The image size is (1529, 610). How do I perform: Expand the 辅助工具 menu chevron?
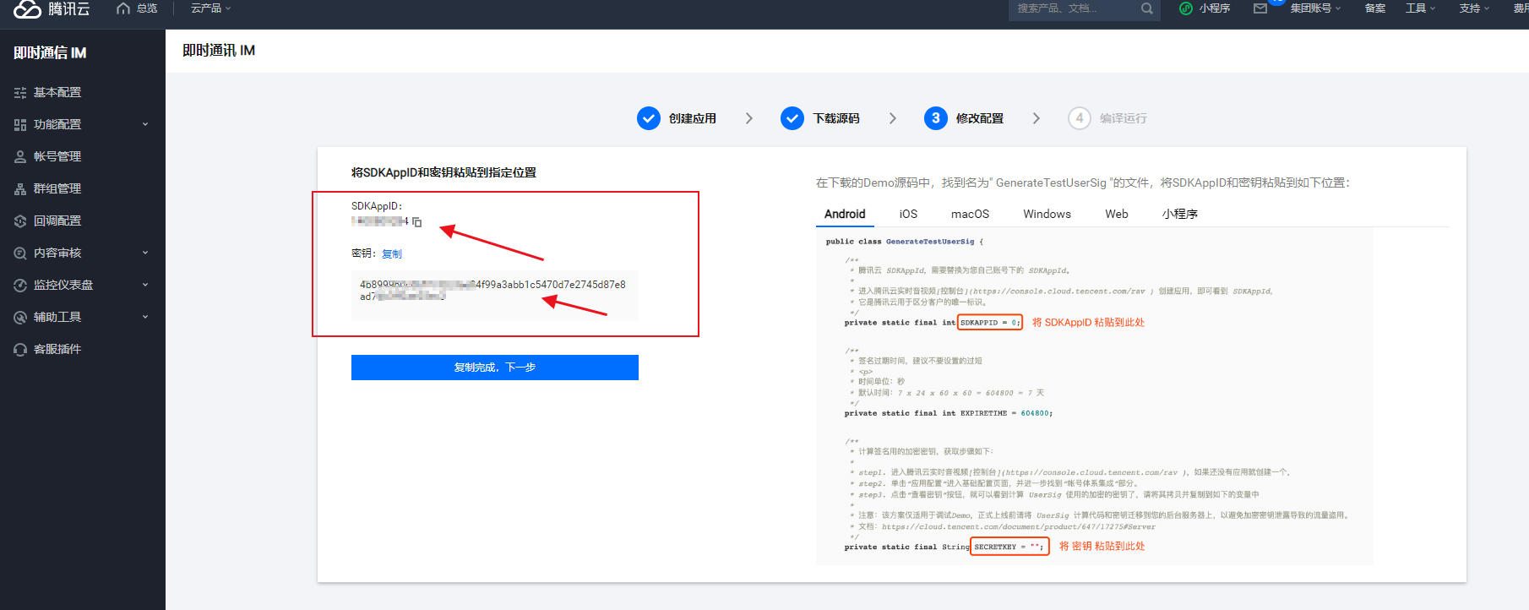(x=145, y=317)
